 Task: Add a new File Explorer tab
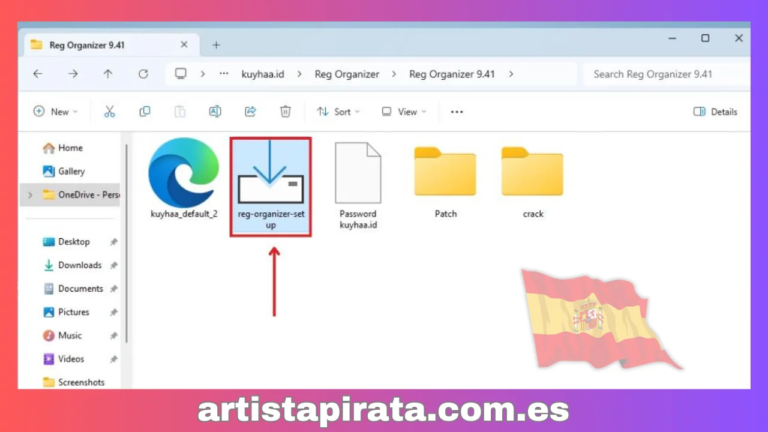(216, 45)
